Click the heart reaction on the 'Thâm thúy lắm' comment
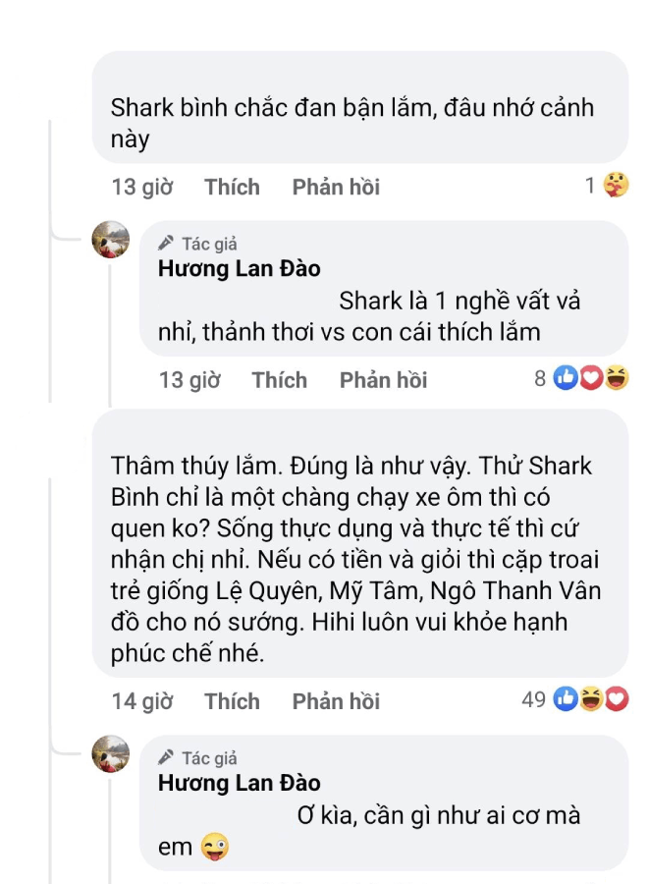The width and height of the screenshot is (648, 884). pos(616,699)
